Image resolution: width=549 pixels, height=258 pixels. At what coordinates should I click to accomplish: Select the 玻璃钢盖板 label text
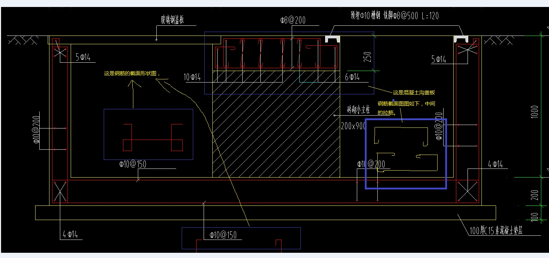[172, 20]
